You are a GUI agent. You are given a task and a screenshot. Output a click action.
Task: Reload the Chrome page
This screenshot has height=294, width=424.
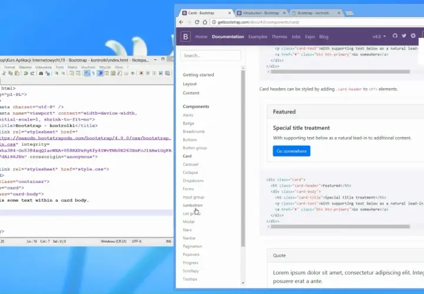tap(197, 22)
